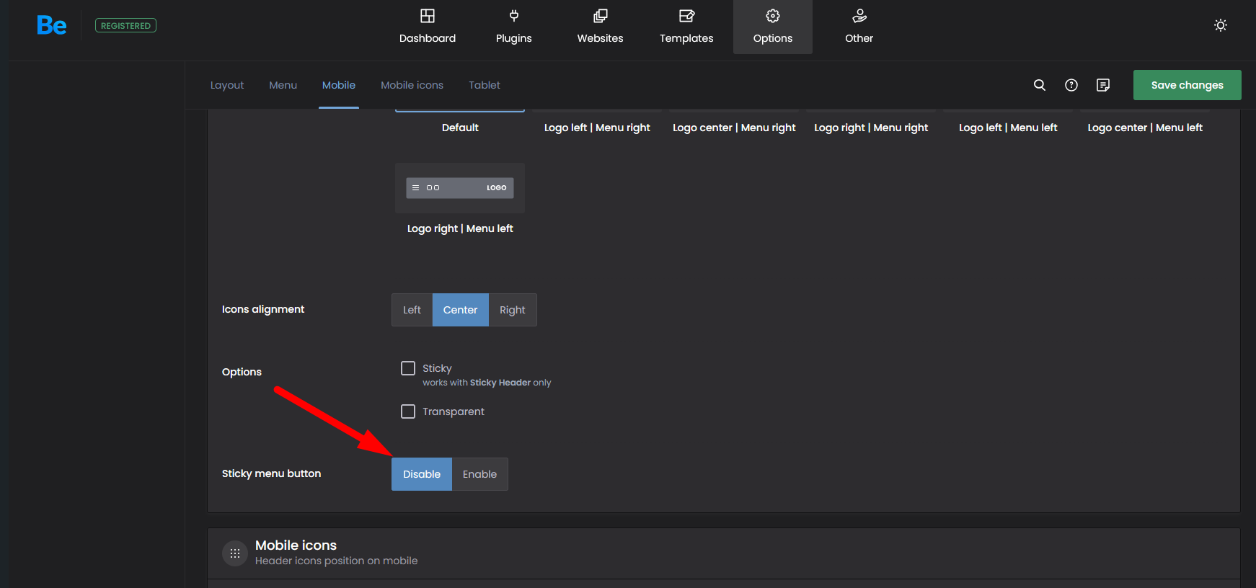Expand the Mobile icons section header
Image resolution: width=1256 pixels, height=588 pixels.
[x=724, y=553]
